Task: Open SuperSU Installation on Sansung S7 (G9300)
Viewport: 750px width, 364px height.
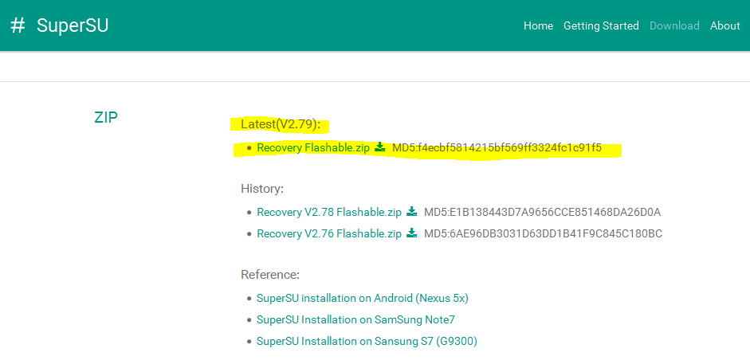Action: point(367,341)
